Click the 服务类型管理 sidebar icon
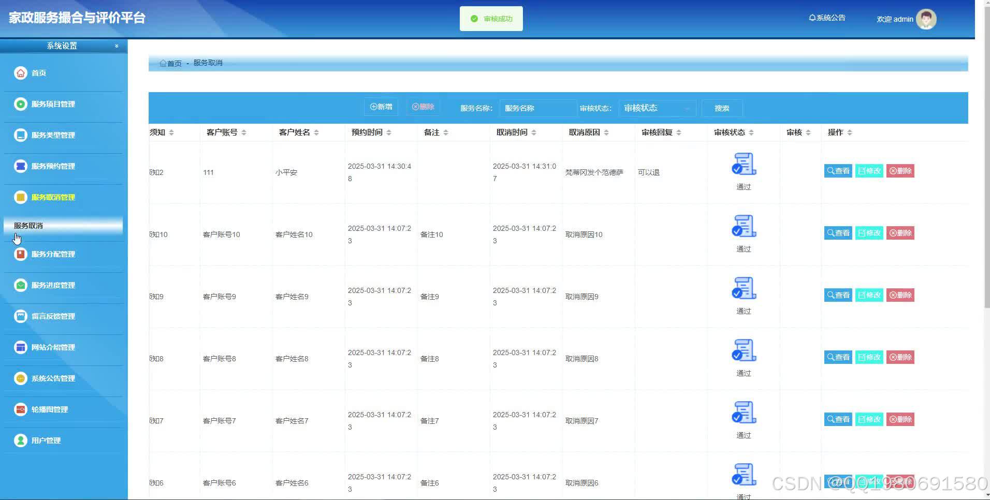The image size is (990, 500). pyautogui.click(x=20, y=135)
